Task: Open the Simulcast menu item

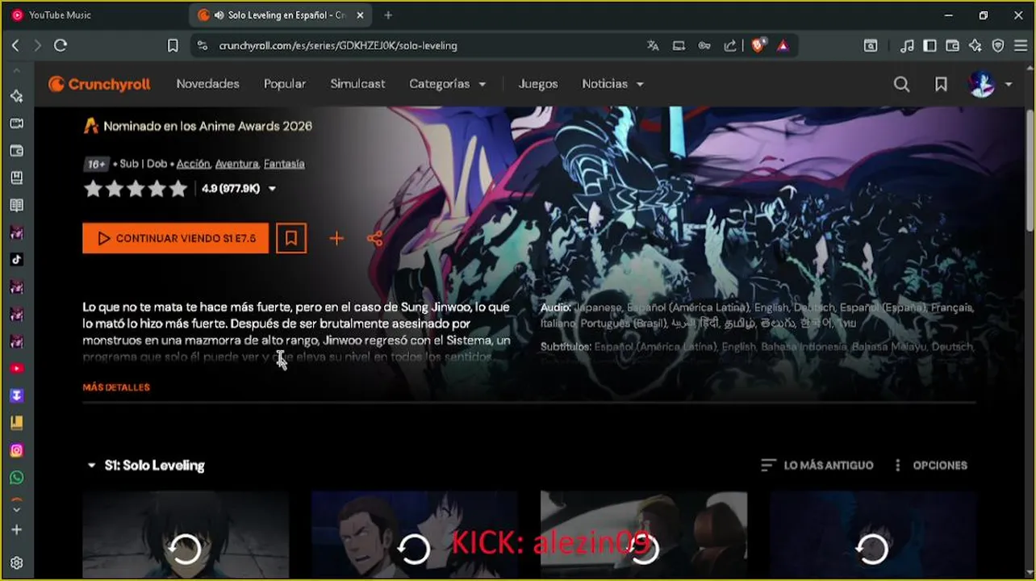Action: pyautogui.click(x=357, y=84)
